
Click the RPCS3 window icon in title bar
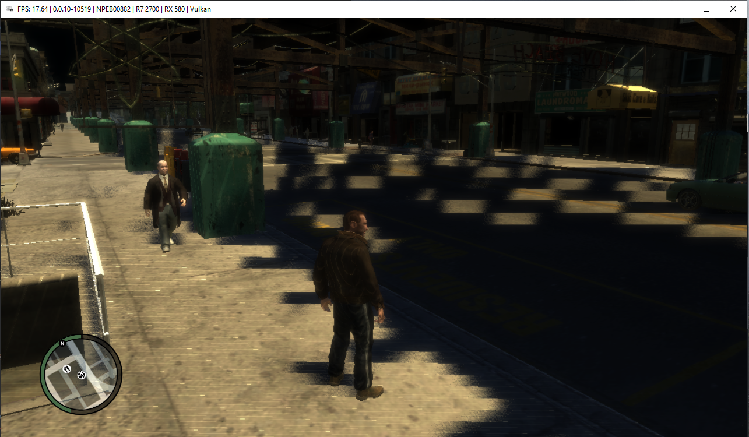9,9
